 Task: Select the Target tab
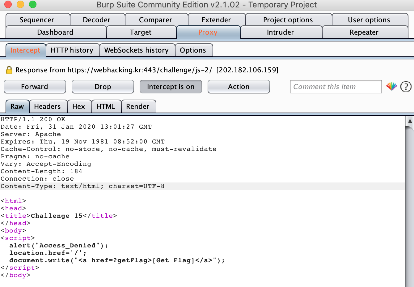141,32
